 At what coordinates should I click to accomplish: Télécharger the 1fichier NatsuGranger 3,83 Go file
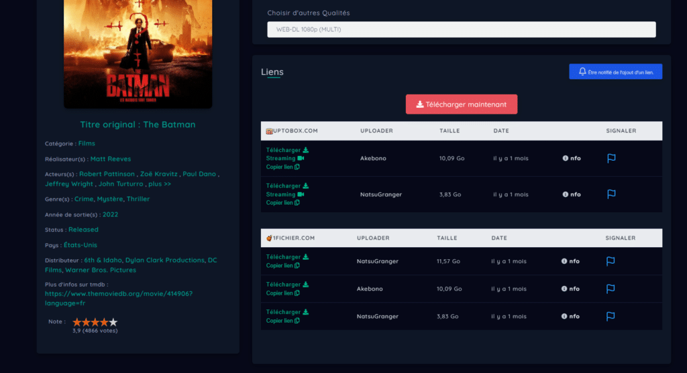(x=287, y=312)
